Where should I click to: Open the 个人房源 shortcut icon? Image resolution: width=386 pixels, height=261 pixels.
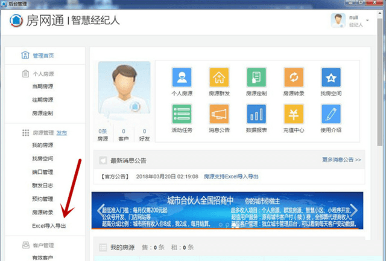182,77
